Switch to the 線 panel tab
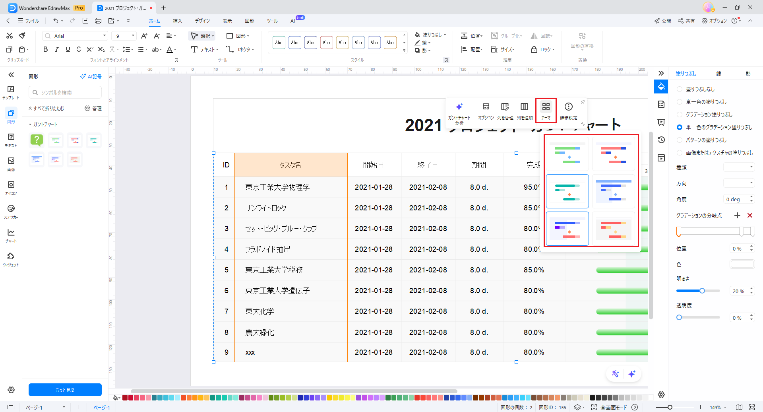This screenshot has width=763, height=412. point(718,74)
